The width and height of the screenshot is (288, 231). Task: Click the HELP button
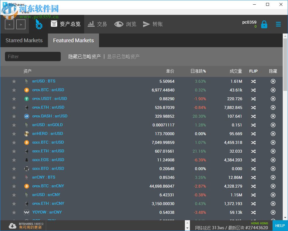280,226
